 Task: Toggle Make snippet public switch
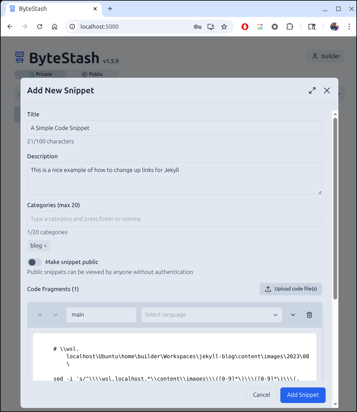pos(34,262)
